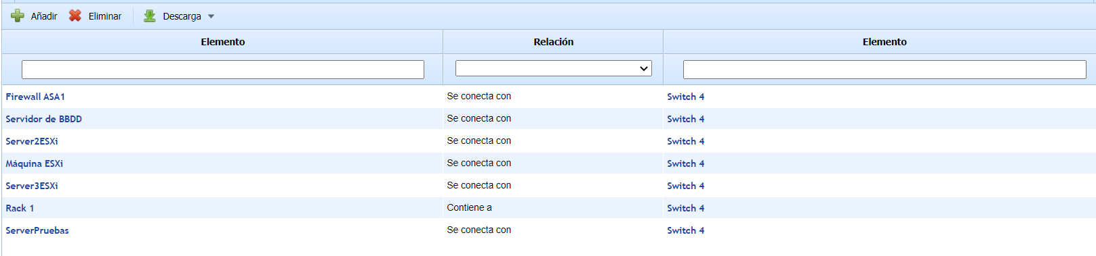Image resolution: width=1096 pixels, height=256 pixels.
Task: Select the Contiene a relation cell
Action: click(x=470, y=207)
